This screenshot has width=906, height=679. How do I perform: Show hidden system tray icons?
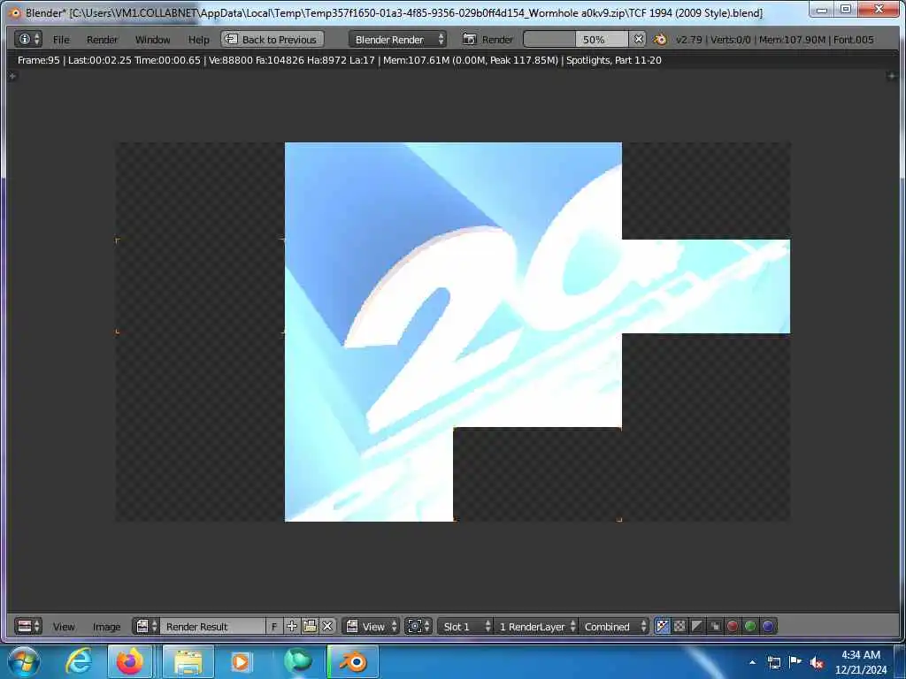752,662
